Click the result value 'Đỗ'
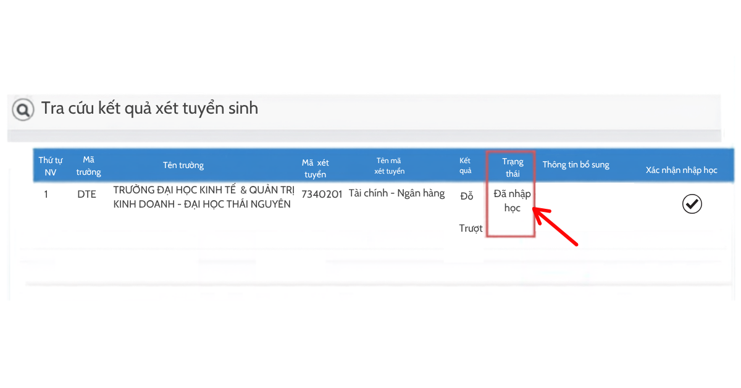 click(467, 196)
